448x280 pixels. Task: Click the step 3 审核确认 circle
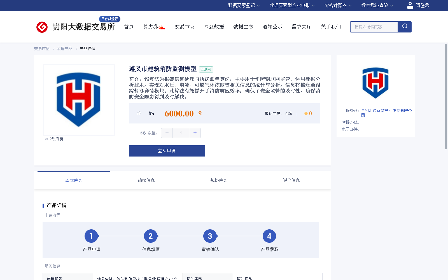tap(210, 236)
